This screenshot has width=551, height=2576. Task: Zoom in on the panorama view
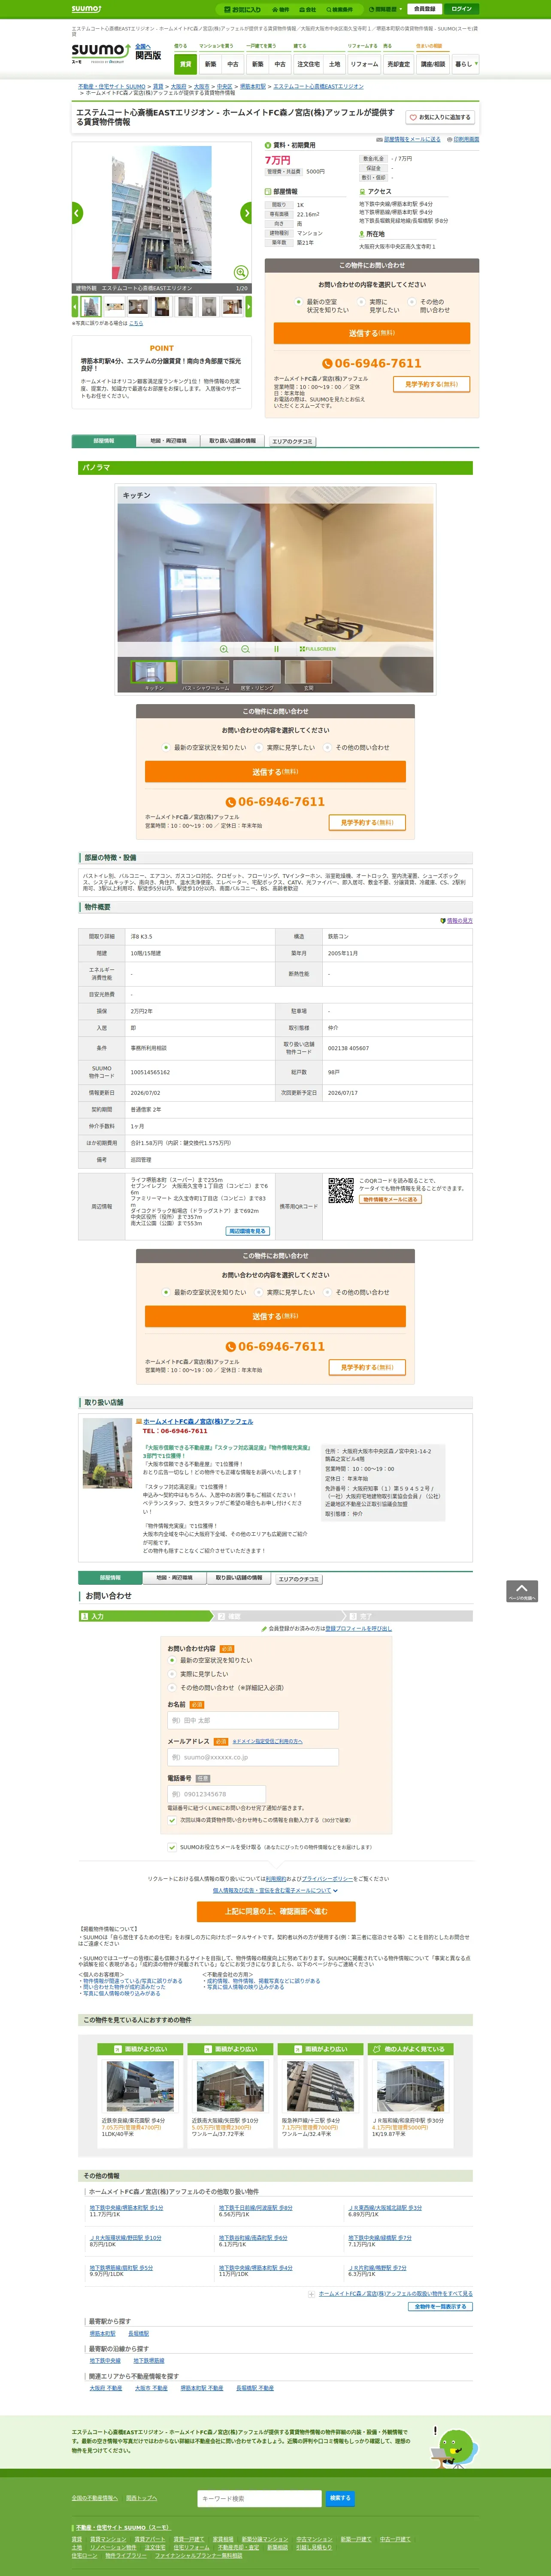pyautogui.click(x=224, y=649)
